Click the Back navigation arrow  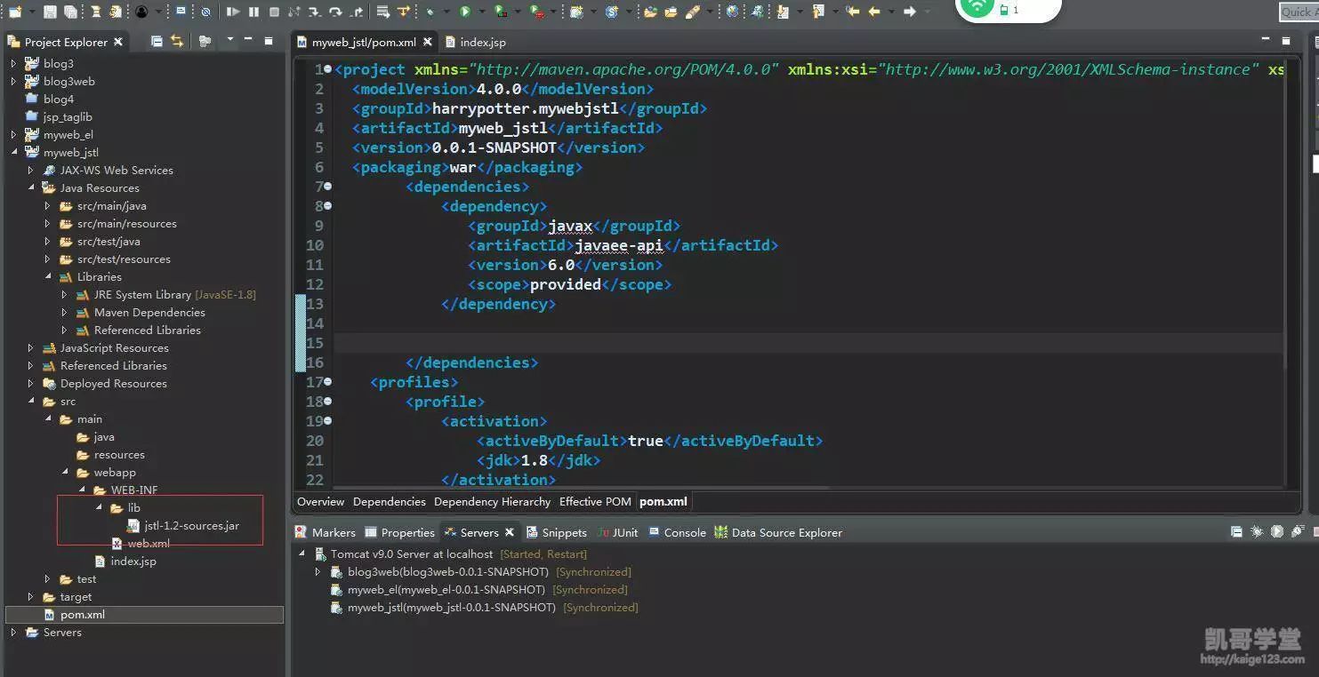click(874, 12)
